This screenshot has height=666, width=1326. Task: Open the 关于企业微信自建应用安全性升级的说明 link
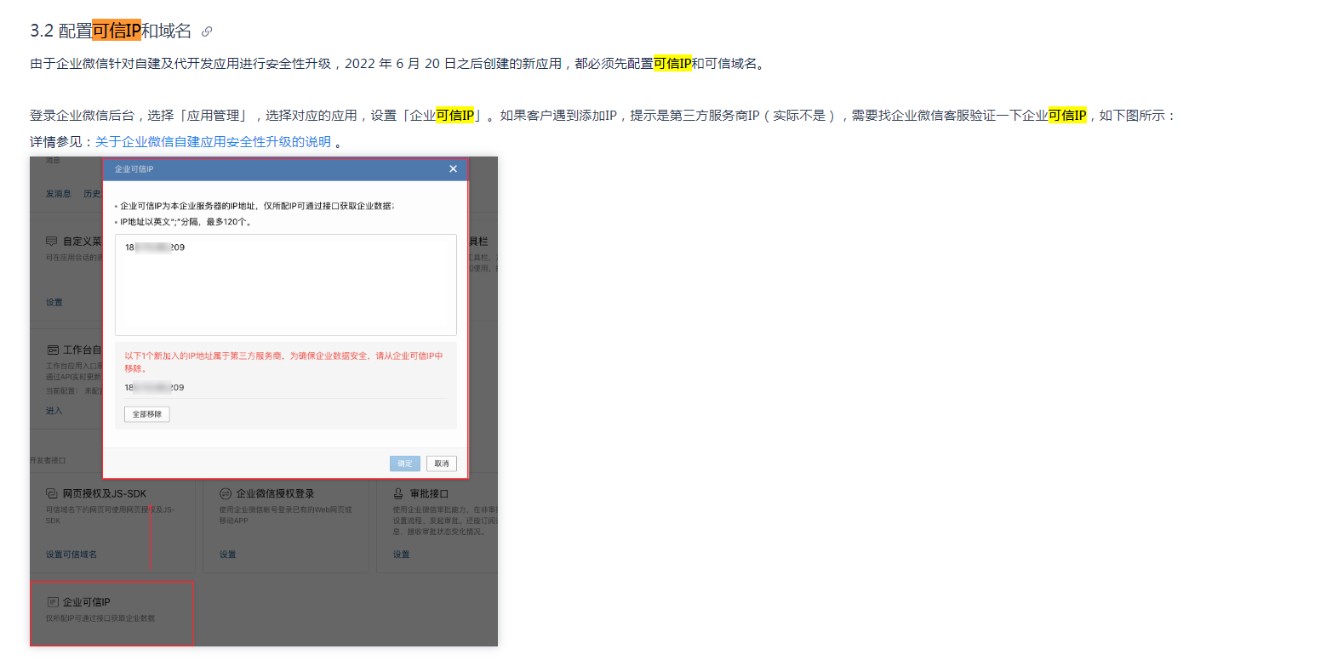pos(213,142)
